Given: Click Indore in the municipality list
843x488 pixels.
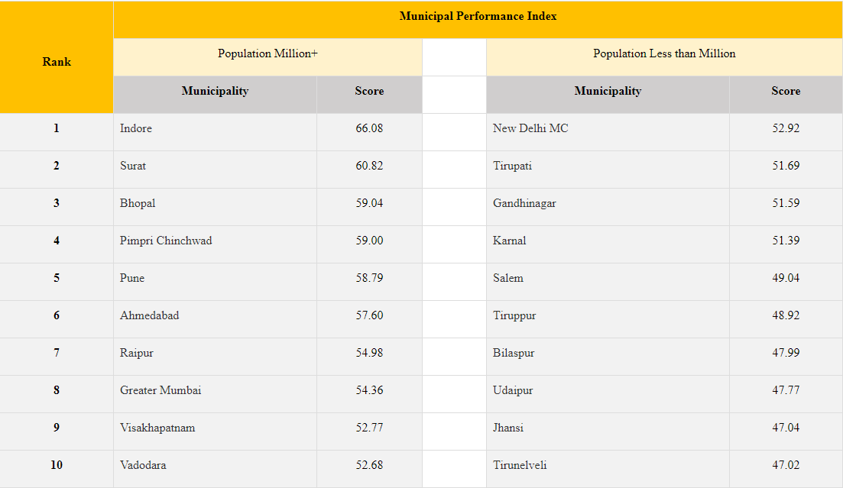Looking at the screenshot, I should click(136, 128).
